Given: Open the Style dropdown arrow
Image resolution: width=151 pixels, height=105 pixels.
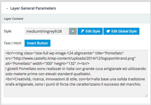Looking at the screenshot, I should (x=73, y=31).
